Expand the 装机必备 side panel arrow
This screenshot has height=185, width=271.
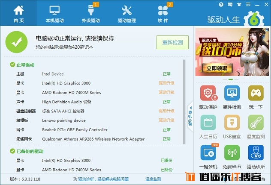[x=190, y=117]
